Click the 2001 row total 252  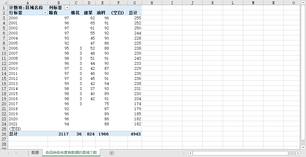(135, 23)
